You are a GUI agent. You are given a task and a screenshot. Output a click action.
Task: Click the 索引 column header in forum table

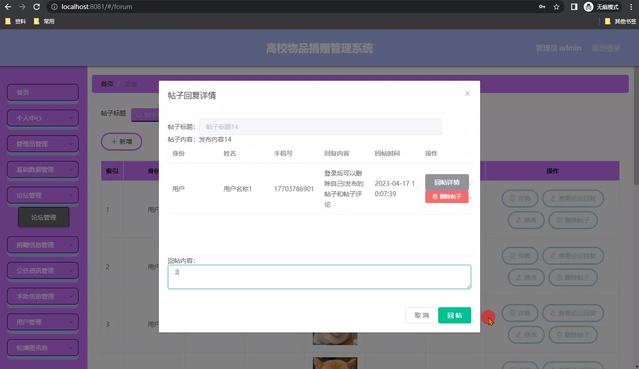pos(112,171)
